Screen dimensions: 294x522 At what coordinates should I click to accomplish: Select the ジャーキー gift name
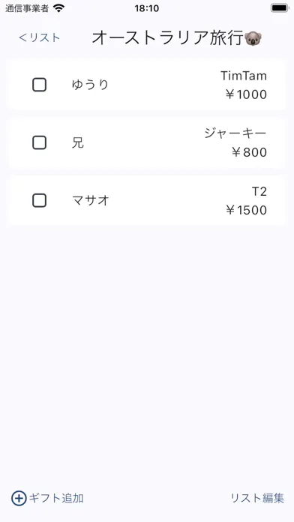(235, 133)
